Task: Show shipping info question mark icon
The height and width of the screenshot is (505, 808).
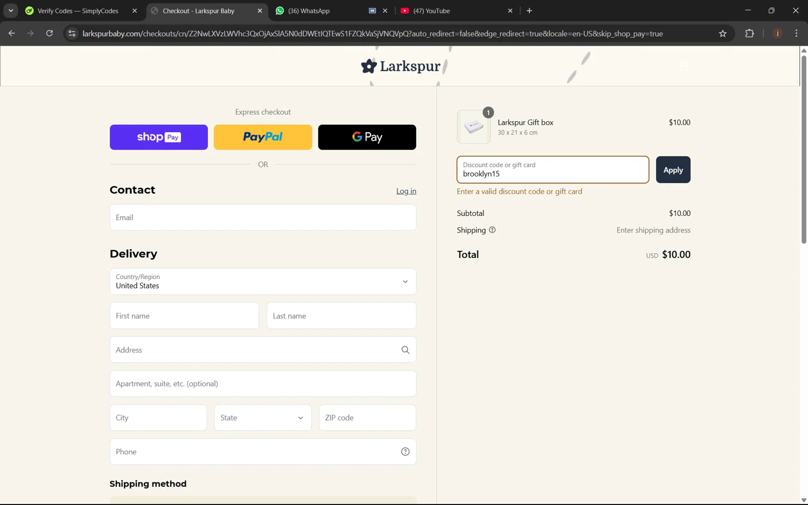Action: (492, 230)
